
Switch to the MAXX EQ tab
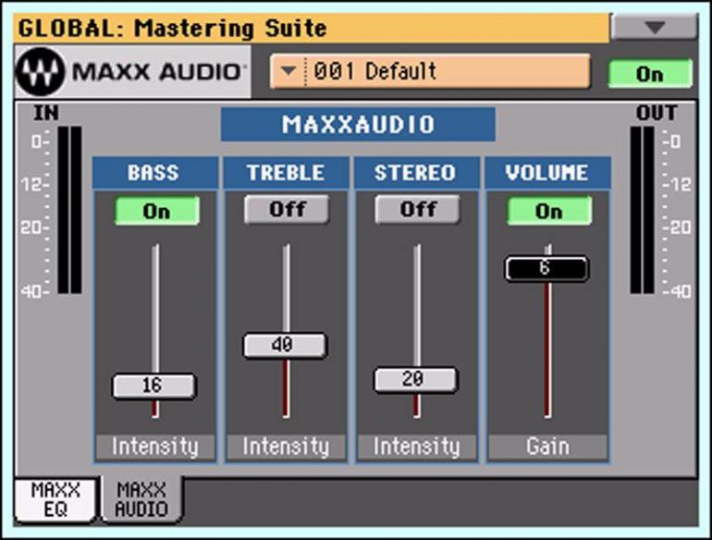55,499
